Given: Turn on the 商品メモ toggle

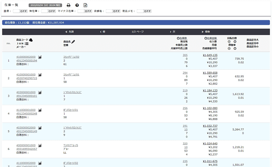Looking at the screenshot, I should coord(144,11).
